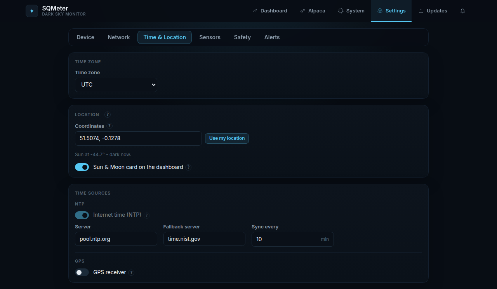
Task: Enable the GPS receiver switch
Action: (x=82, y=272)
